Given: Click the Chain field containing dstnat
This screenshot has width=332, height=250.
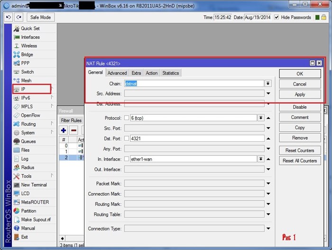Looking at the screenshot, I should tap(194, 84).
